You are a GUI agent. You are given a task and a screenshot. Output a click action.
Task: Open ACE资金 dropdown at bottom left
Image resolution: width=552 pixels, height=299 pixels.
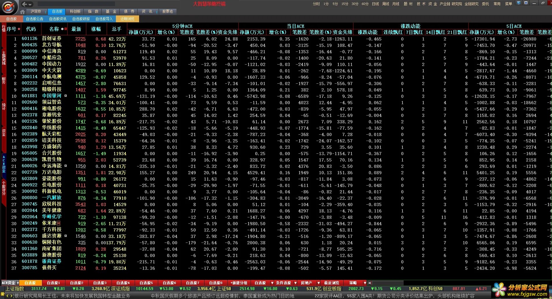point(18,283)
